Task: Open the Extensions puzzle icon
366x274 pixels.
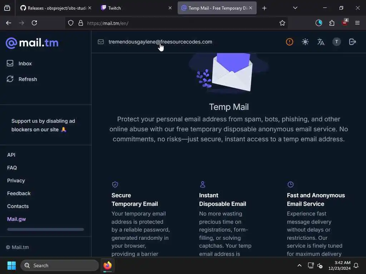Action: [x=332, y=23]
